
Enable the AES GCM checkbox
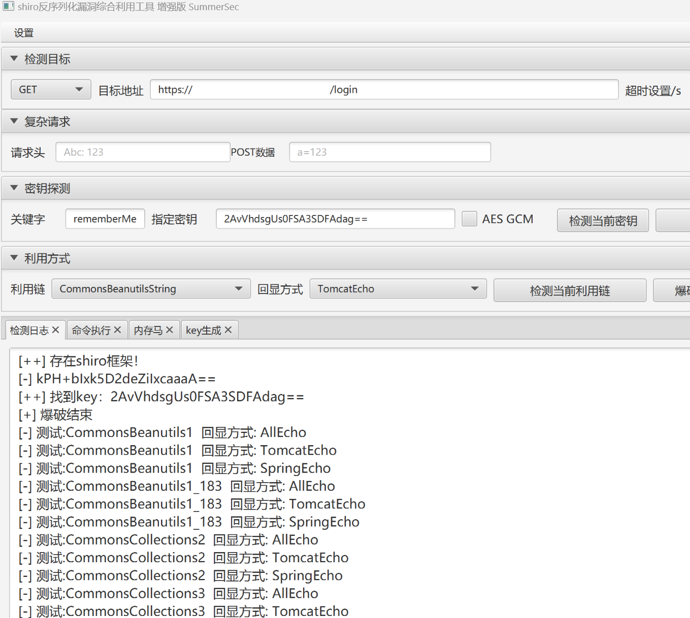tap(470, 219)
